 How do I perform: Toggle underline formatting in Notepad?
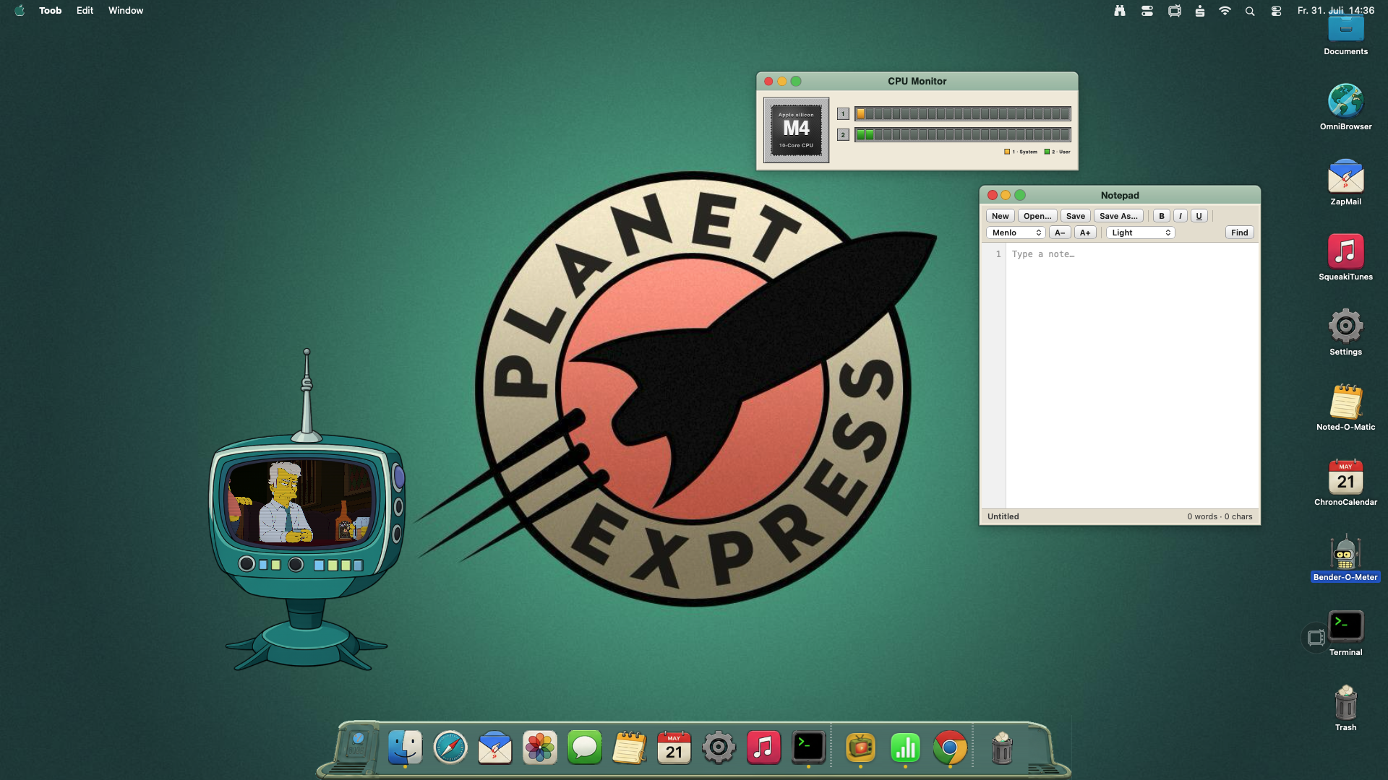(1199, 216)
